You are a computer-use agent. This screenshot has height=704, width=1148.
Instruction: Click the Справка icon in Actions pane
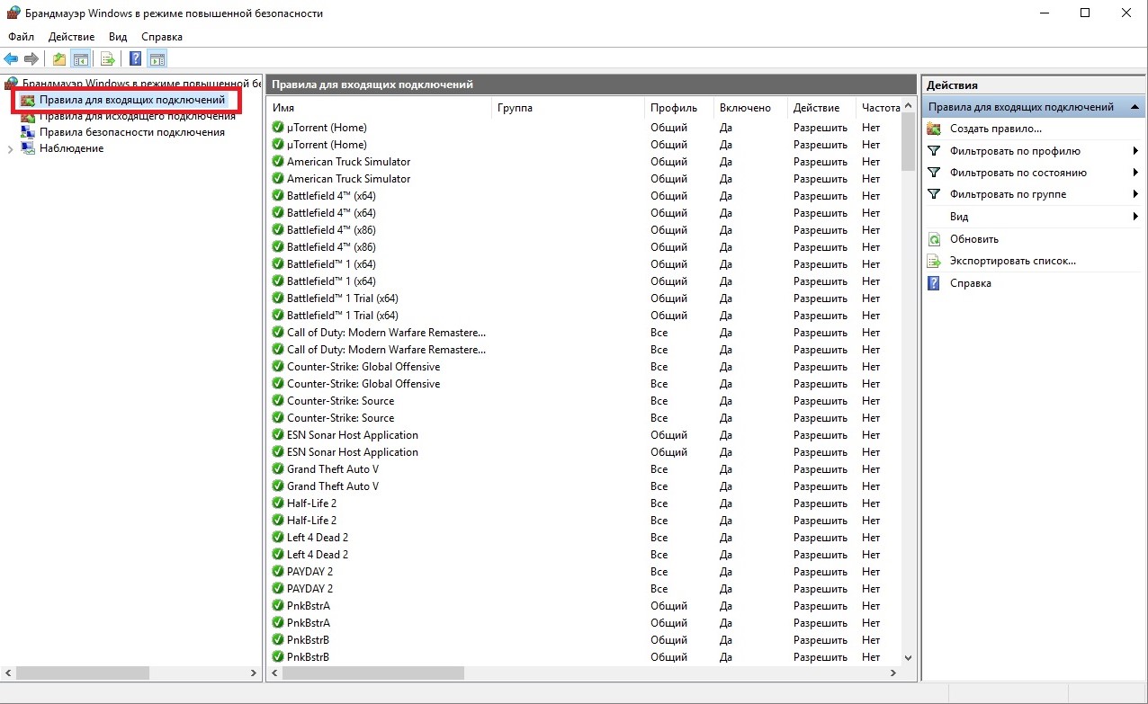coord(934,283)
